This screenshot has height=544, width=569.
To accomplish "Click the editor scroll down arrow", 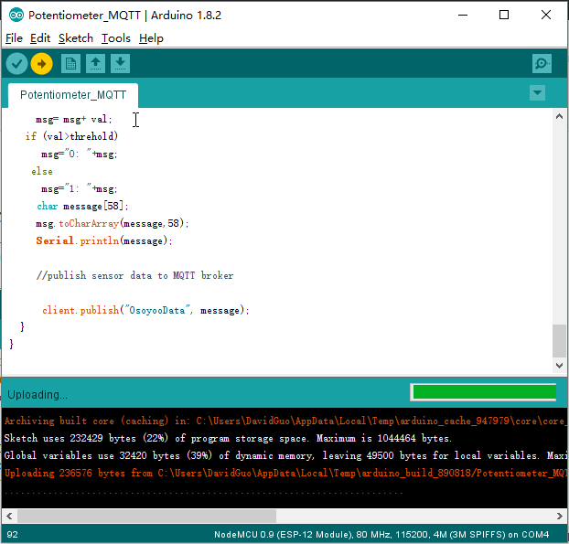I will click(x=559, y=366).
